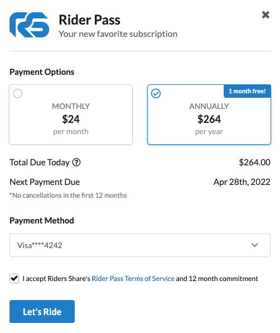Click the Apr 28th, 2022 date
Image resolution: width=280 pixels, height=333 pixels.
242,182
